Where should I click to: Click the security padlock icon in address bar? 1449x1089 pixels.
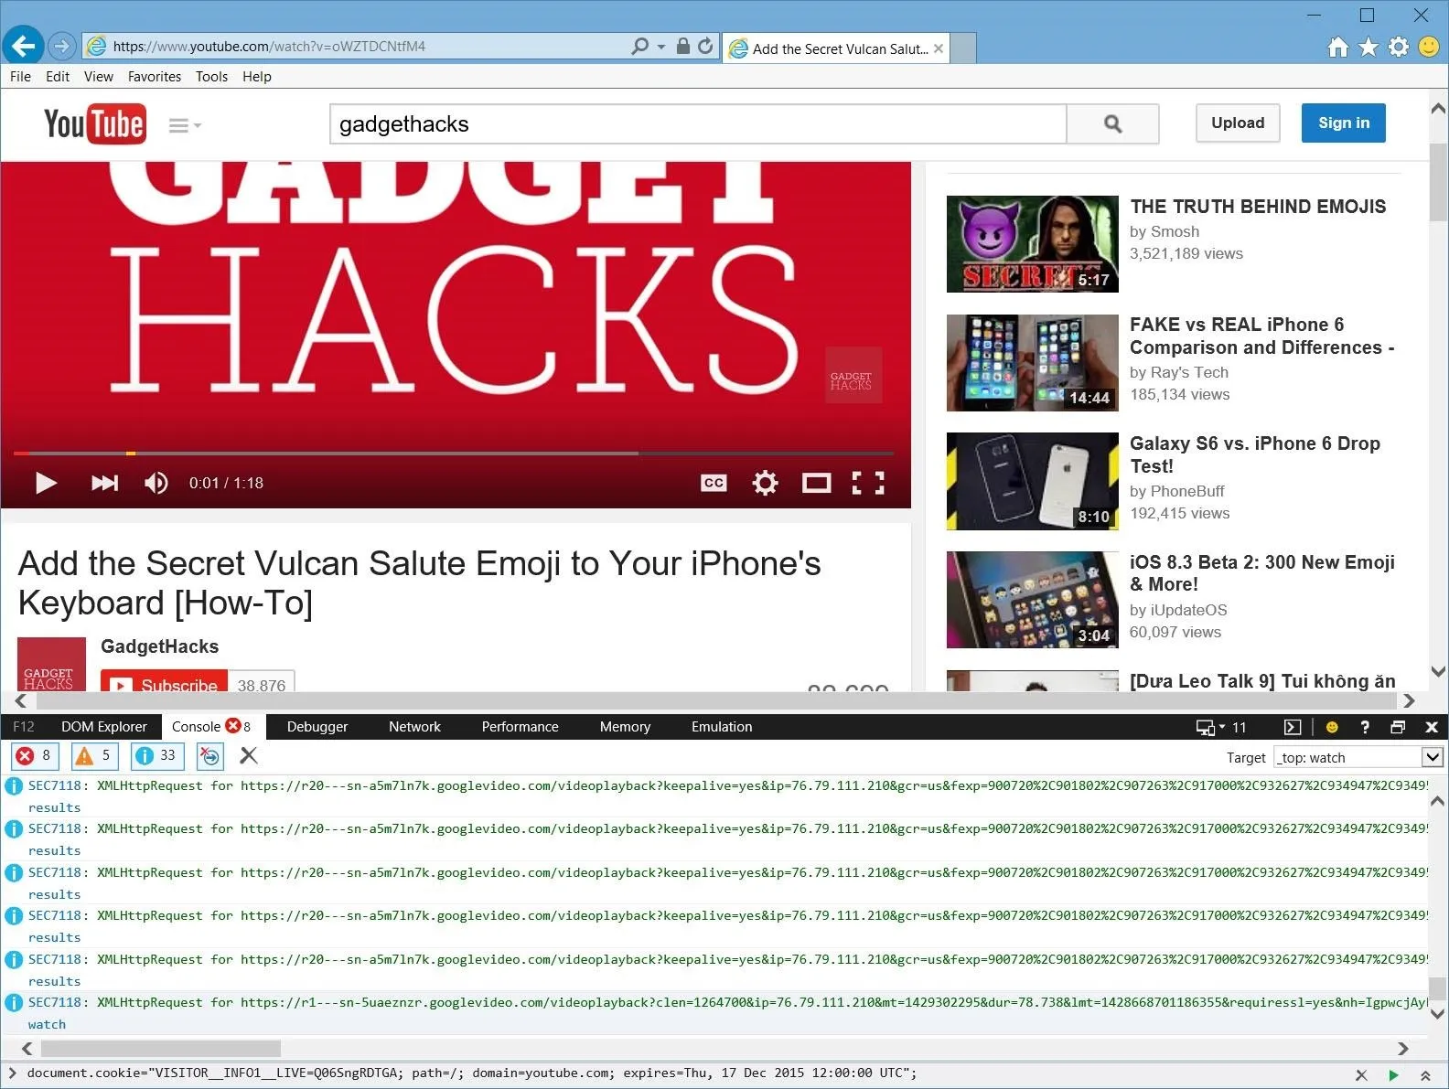pos(682,46)
